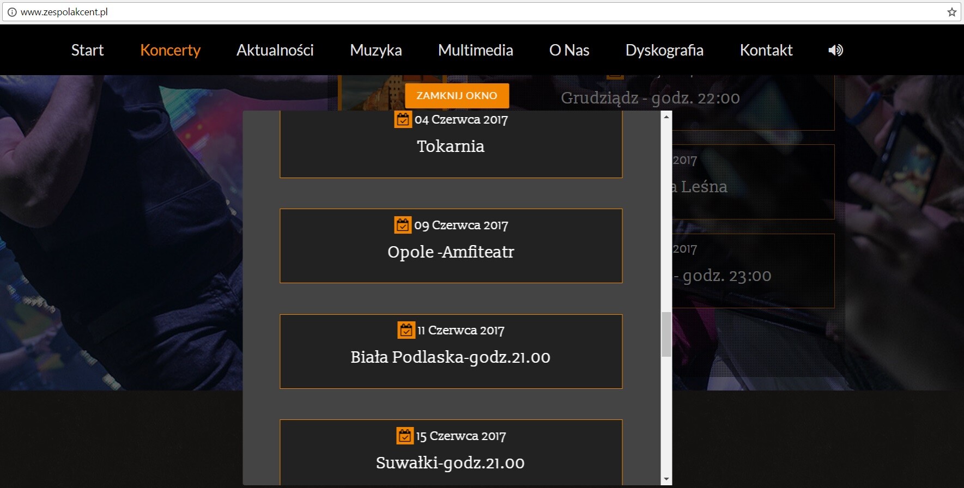Viewport: 964px width, 488px height.
Task: Click the scroll down arrow in concert list
Action: point(666,479)
